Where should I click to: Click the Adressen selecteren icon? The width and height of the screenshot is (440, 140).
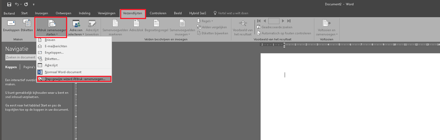tap(76, 24)
